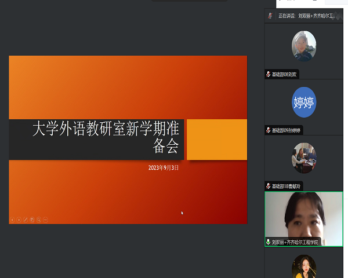Click the 正在讲话 speaker status text
Viewport: 348px width, 278px height.
[287, 16]
